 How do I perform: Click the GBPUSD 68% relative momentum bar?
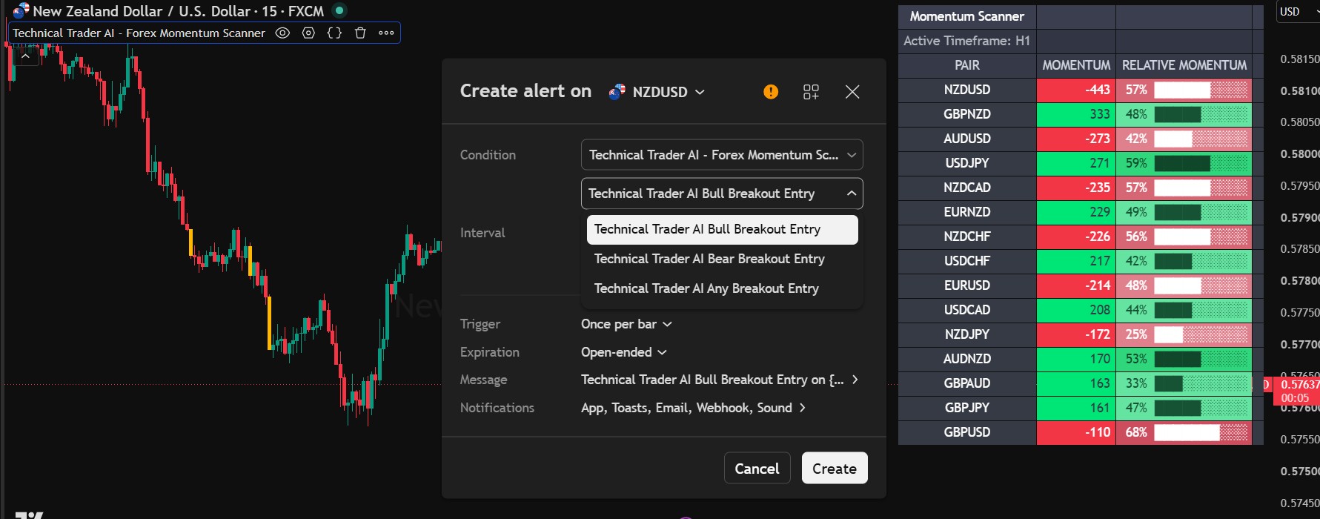[x=1184, y=432]
